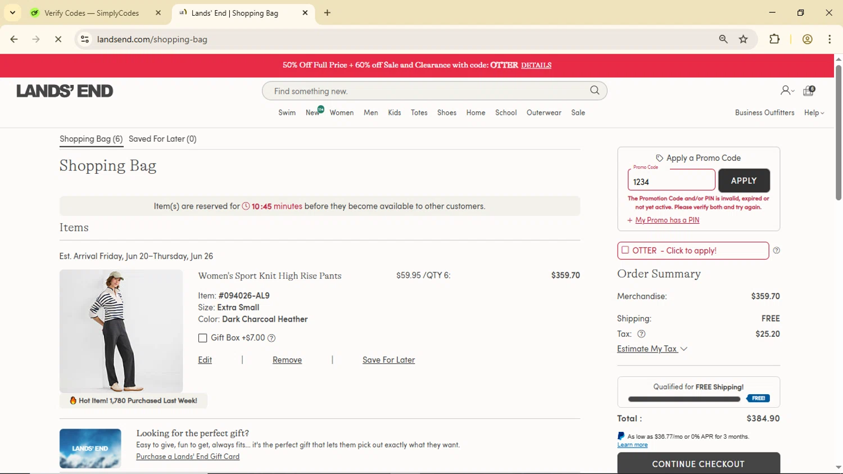This screenshot has height=474, width=843.
Task: Open the School menu
Action: click(506, 113)
